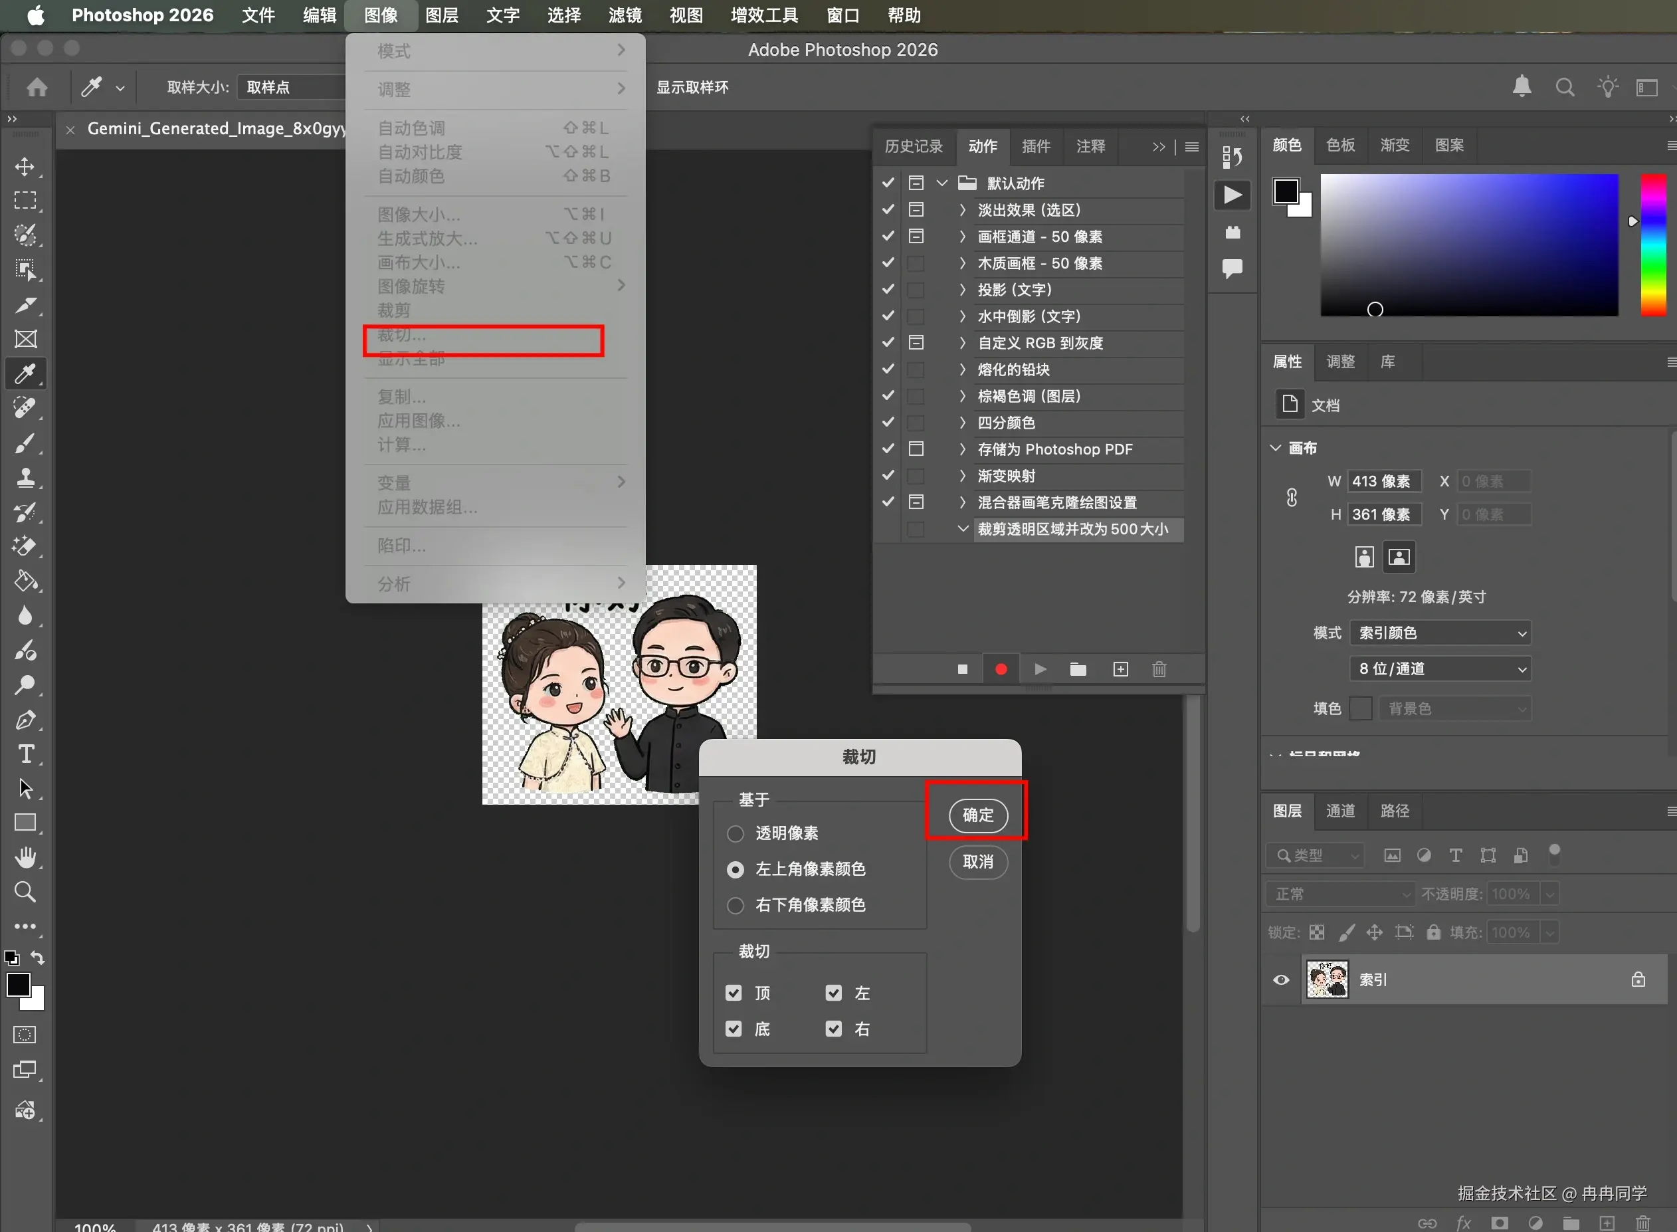Uncheck the top trim checkbox
This screenshot has width=1677, height=1232.
(x=734, y=993)
